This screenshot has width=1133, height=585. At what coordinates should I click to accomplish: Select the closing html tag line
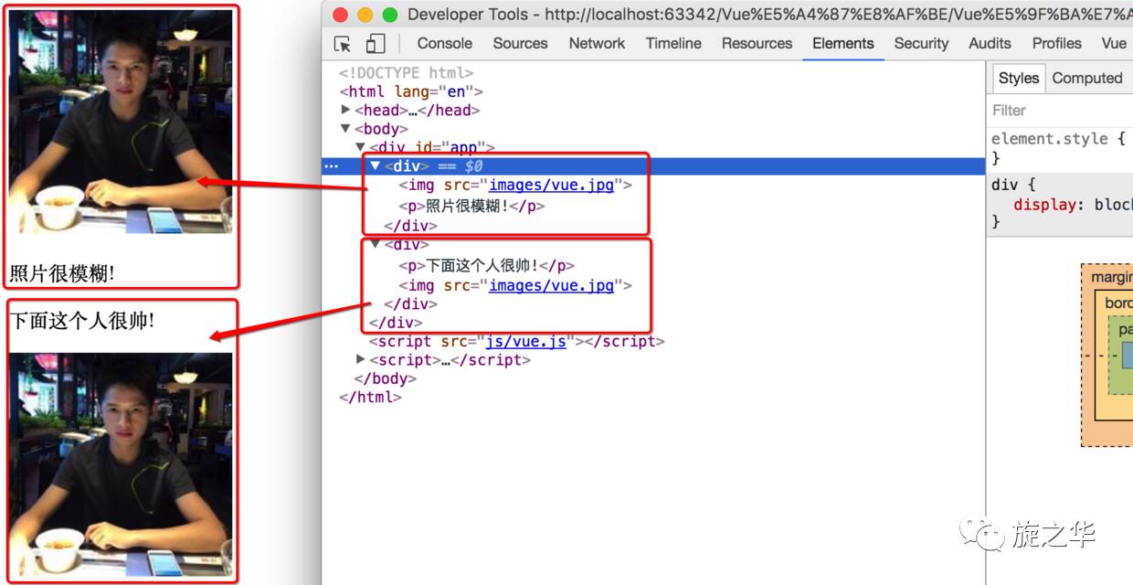coord(370,397)
